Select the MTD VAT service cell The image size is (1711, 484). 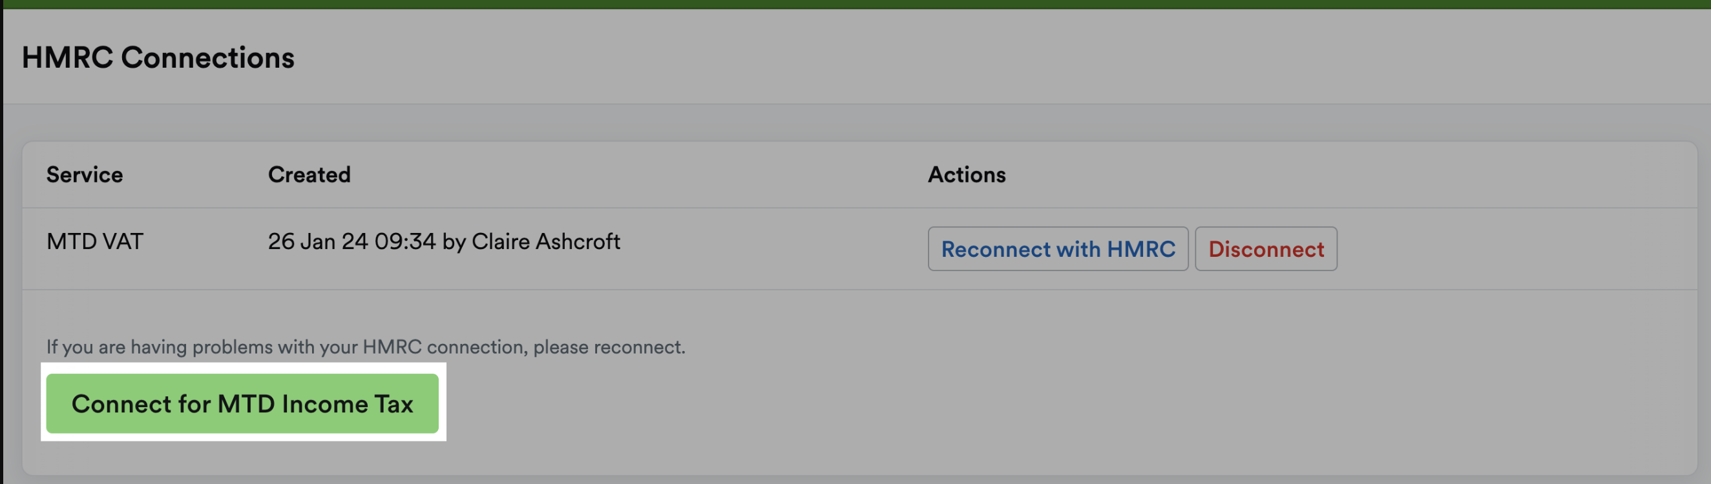(95, 241)
